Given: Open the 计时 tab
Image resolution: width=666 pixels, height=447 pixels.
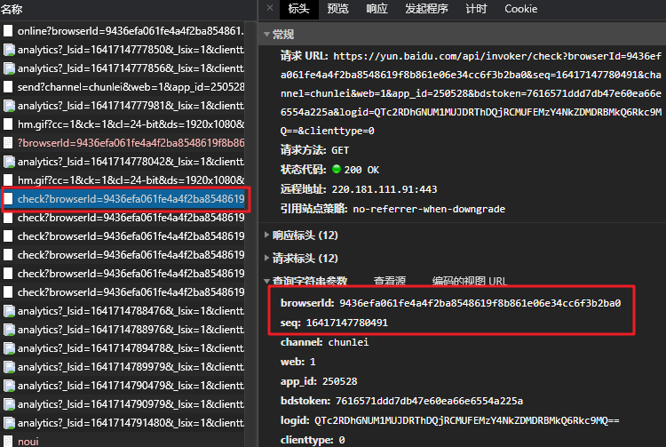Looking at the screenshot, I should point(476,9).
